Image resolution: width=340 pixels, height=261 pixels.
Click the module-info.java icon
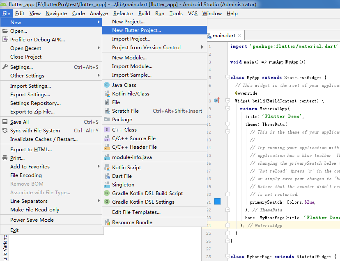point(107,157)
